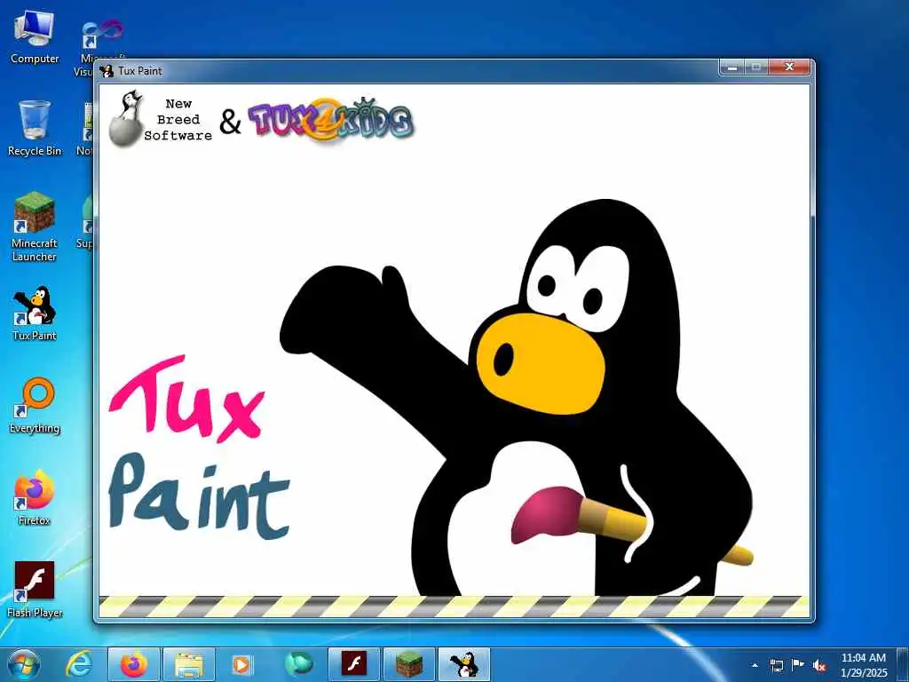The height and width of the screenshot is (682, 909).
Task: Open the Windows Start menu orb
Action: 23,664
